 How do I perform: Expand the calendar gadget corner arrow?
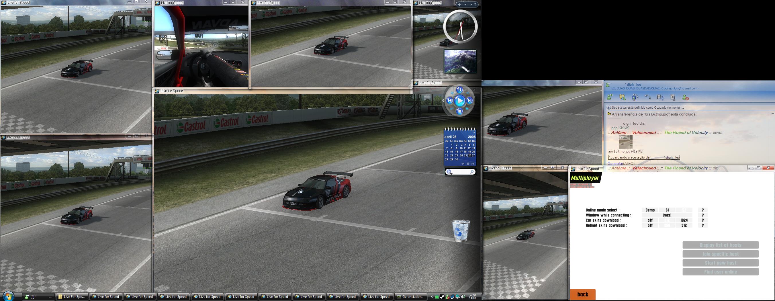(474, 132)
